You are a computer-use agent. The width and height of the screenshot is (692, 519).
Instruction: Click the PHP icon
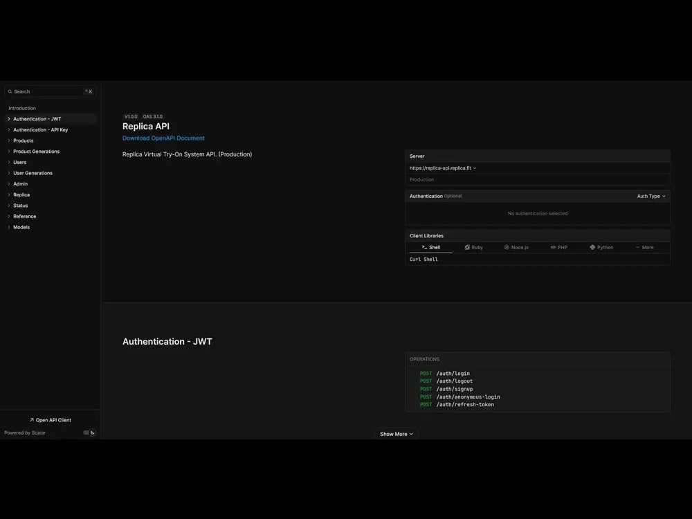553,248
